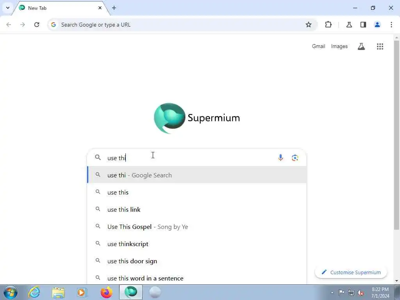Click the magnifier beside 'use thinkscript'

(98, 243)
